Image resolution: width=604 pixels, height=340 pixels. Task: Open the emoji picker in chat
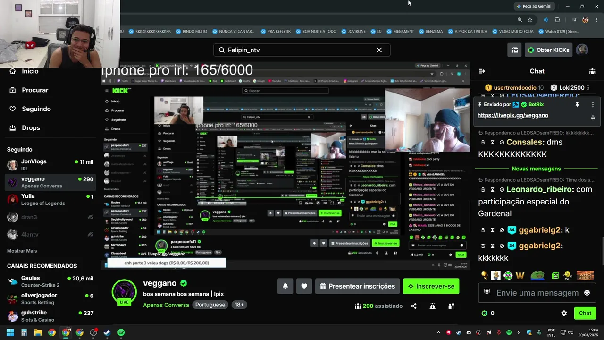pos(587,293)
